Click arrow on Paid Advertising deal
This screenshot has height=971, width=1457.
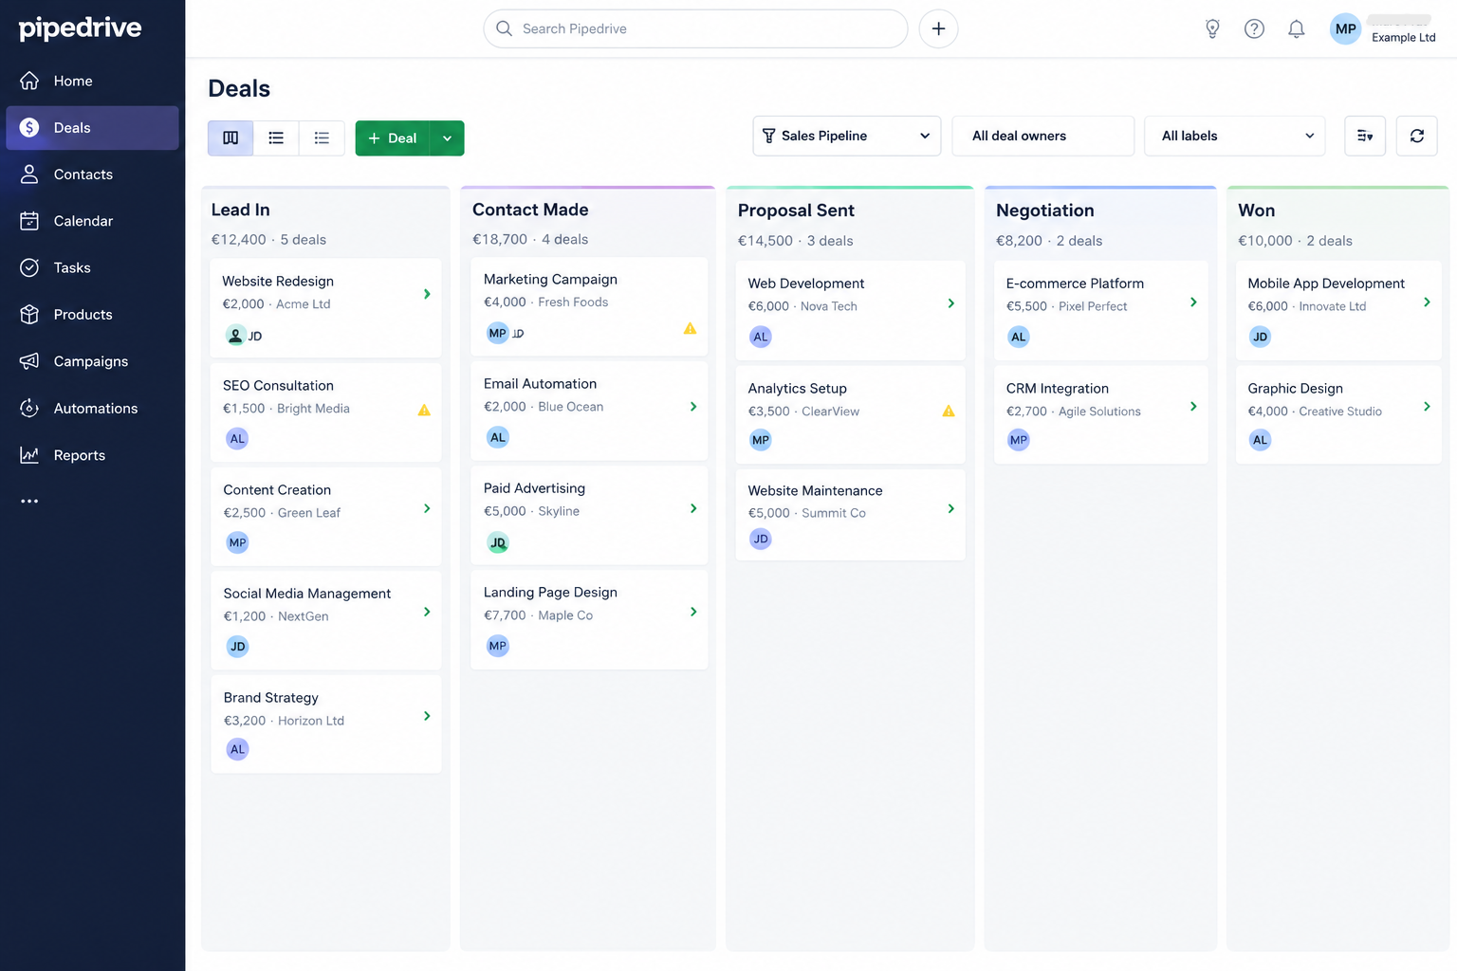(693, 508)
